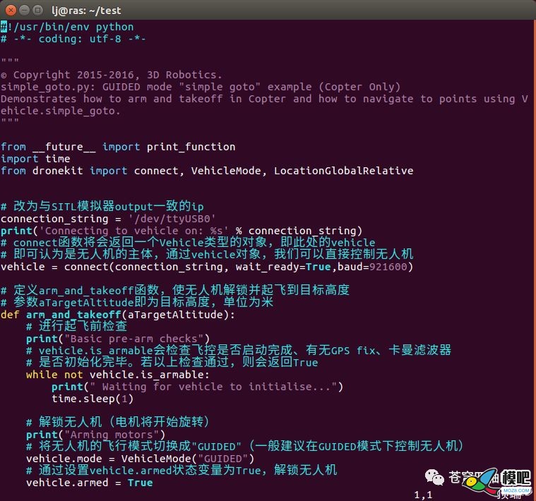
Task: Click the terminal title 'lj@ras: ~/test'
Action: tap(86, 11)
